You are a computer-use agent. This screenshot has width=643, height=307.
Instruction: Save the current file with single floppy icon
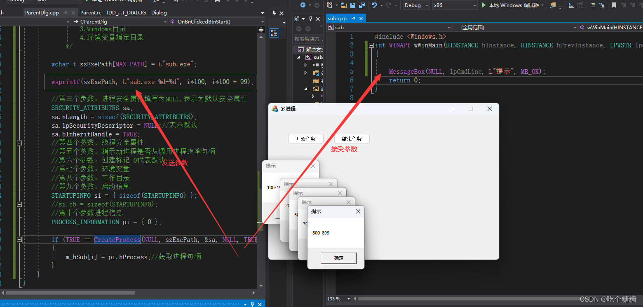(353, 5)
